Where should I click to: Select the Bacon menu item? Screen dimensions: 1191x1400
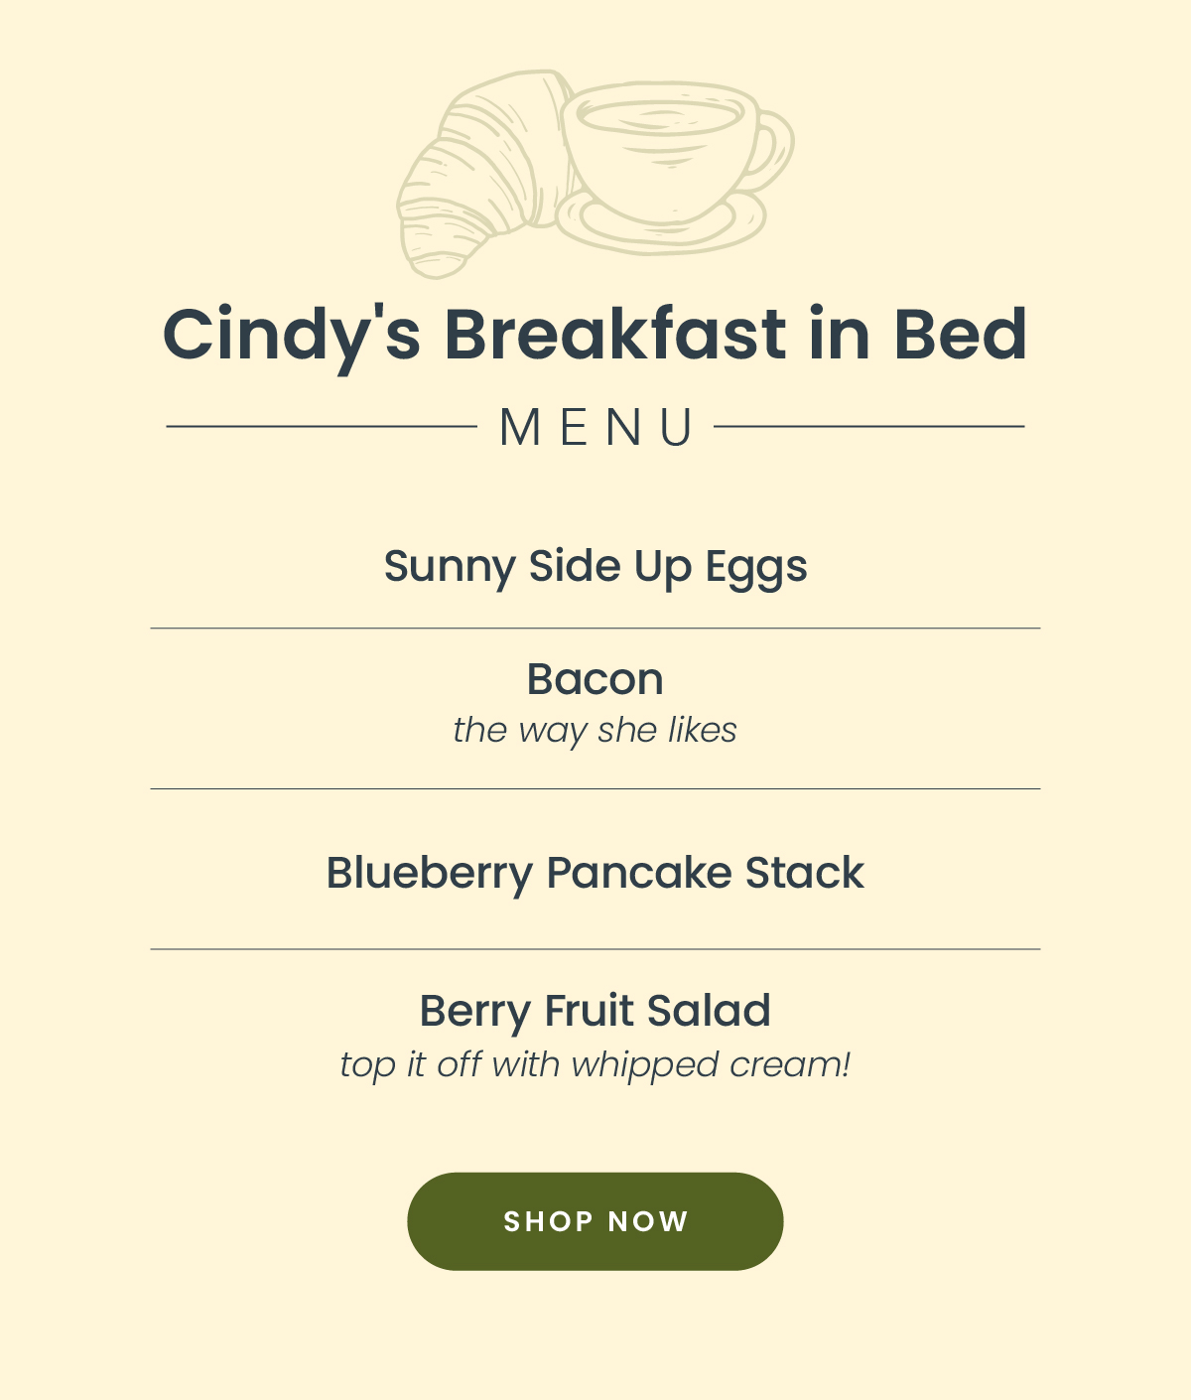[595, 679]
